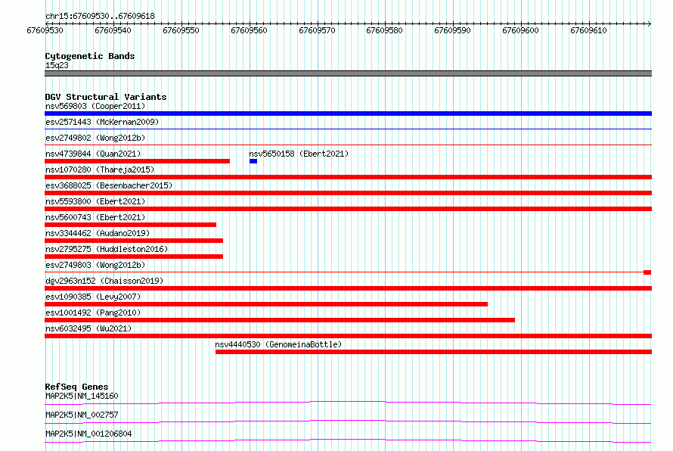This screenshot has height=451, width=673.
Task: Click the red dgv2963n152 variant bar
Action: coord(348,288)
